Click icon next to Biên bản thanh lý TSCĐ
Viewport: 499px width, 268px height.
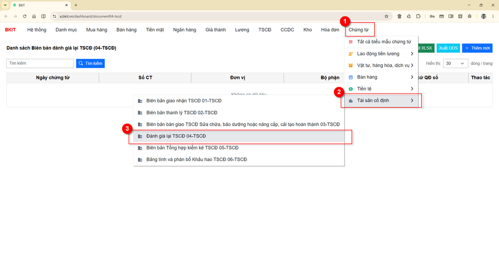click(140, 113)
